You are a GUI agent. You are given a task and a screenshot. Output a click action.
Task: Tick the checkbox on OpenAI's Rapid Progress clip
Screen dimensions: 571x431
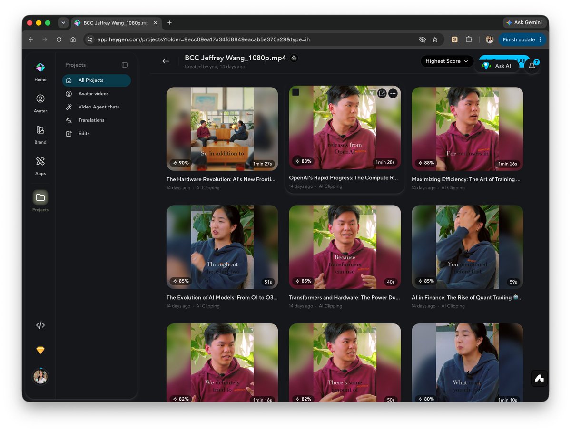point(296,92)
